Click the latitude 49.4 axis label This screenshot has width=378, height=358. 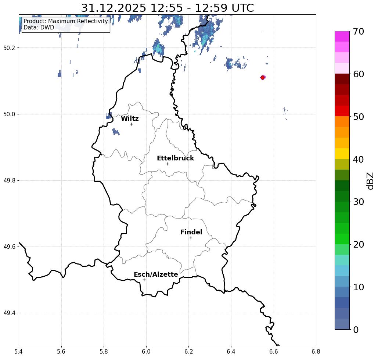point(9,313)
